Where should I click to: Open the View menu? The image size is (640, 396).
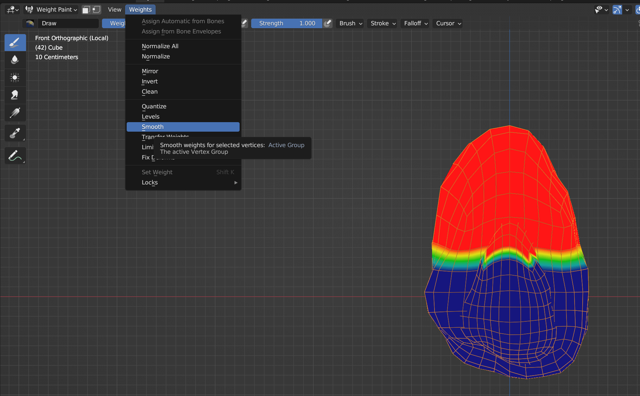(x=114, y=10)
